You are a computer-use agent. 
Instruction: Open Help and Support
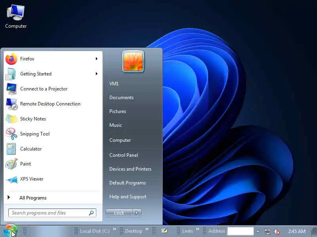pyautogui.click(x=128, y=197)
